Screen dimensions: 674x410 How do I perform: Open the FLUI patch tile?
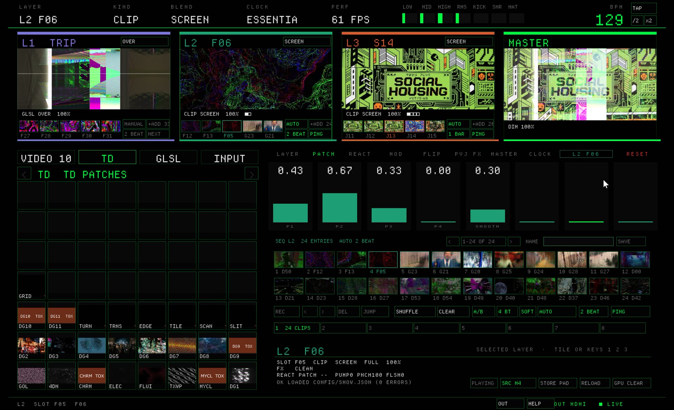click(152, 376)
